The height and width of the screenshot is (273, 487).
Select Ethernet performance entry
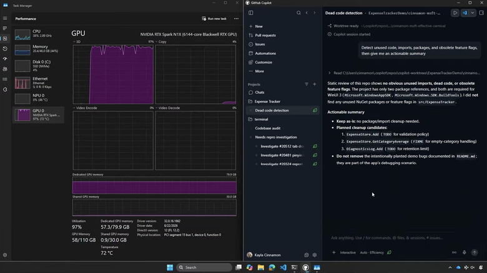tap(39, 82)
